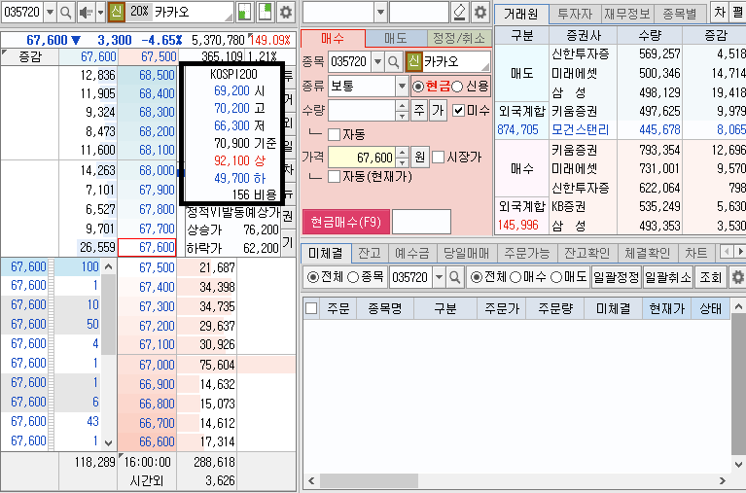Click the first green layout icon after 카카오
The height and width of the screenshot is (493, 746).
pos(244,13)
